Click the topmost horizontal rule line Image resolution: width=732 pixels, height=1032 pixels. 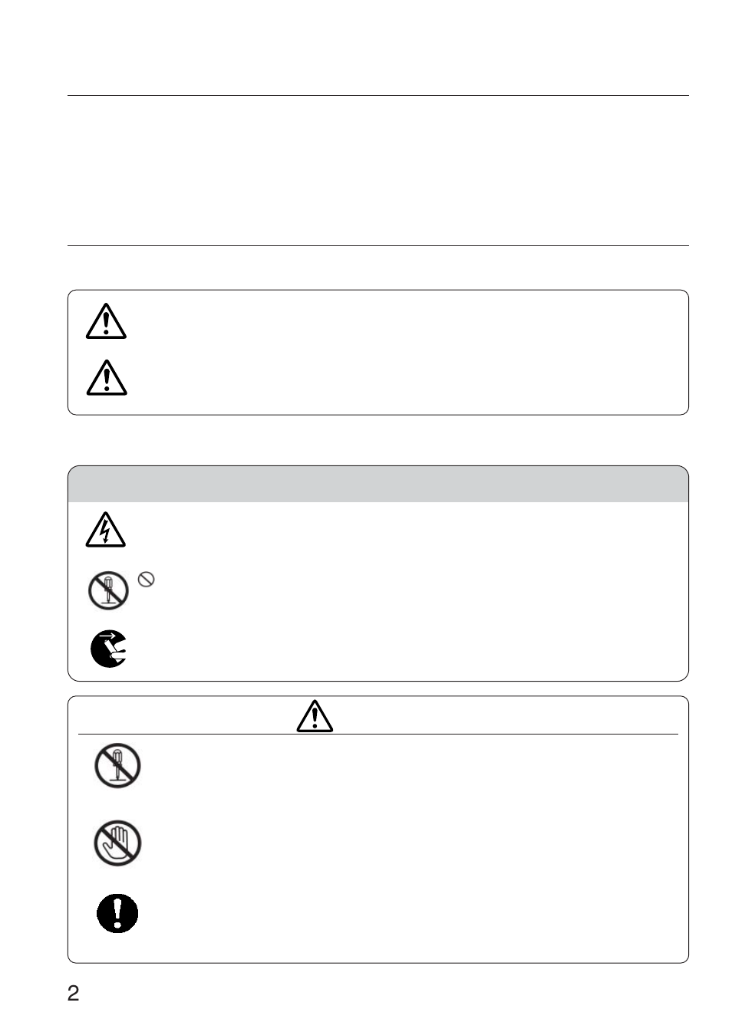[378, 96]
